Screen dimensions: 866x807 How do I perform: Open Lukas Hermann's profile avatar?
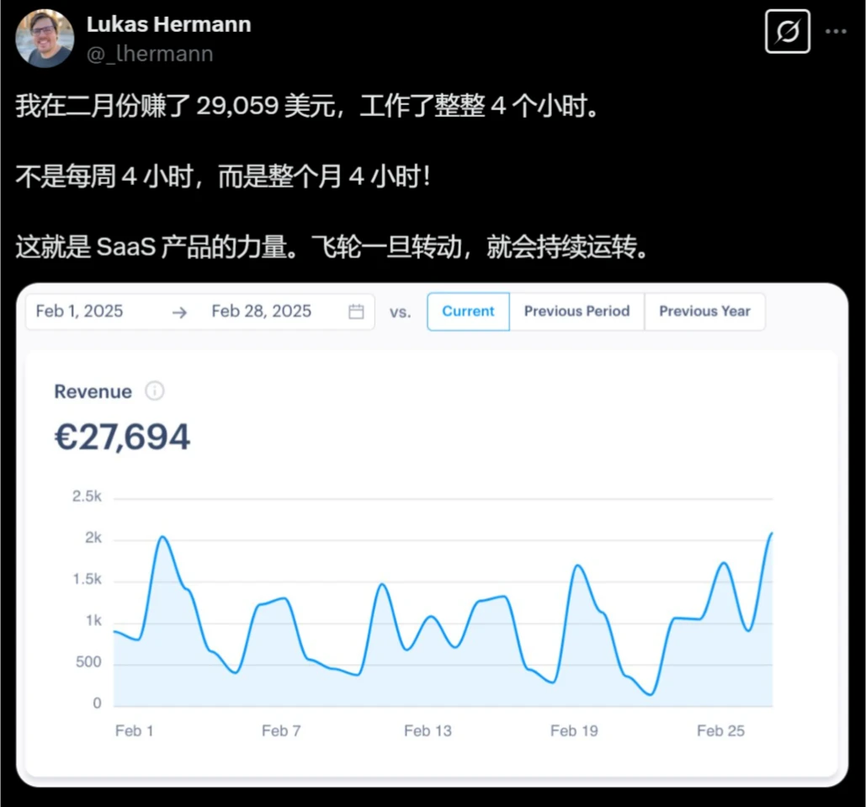tap(45, 39)
